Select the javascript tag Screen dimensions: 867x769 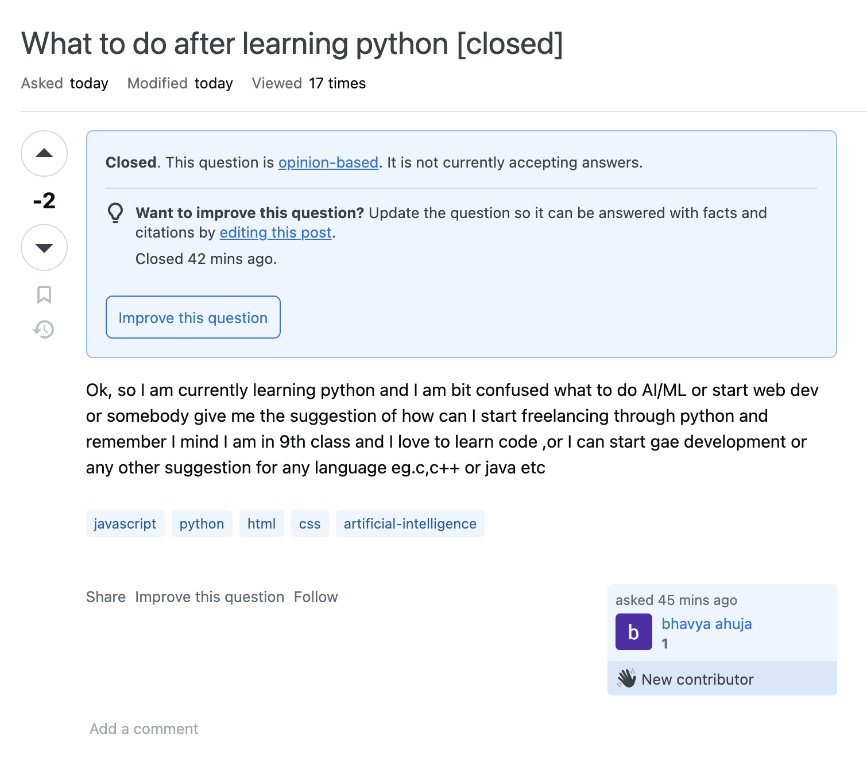click(x=125, y=523)
